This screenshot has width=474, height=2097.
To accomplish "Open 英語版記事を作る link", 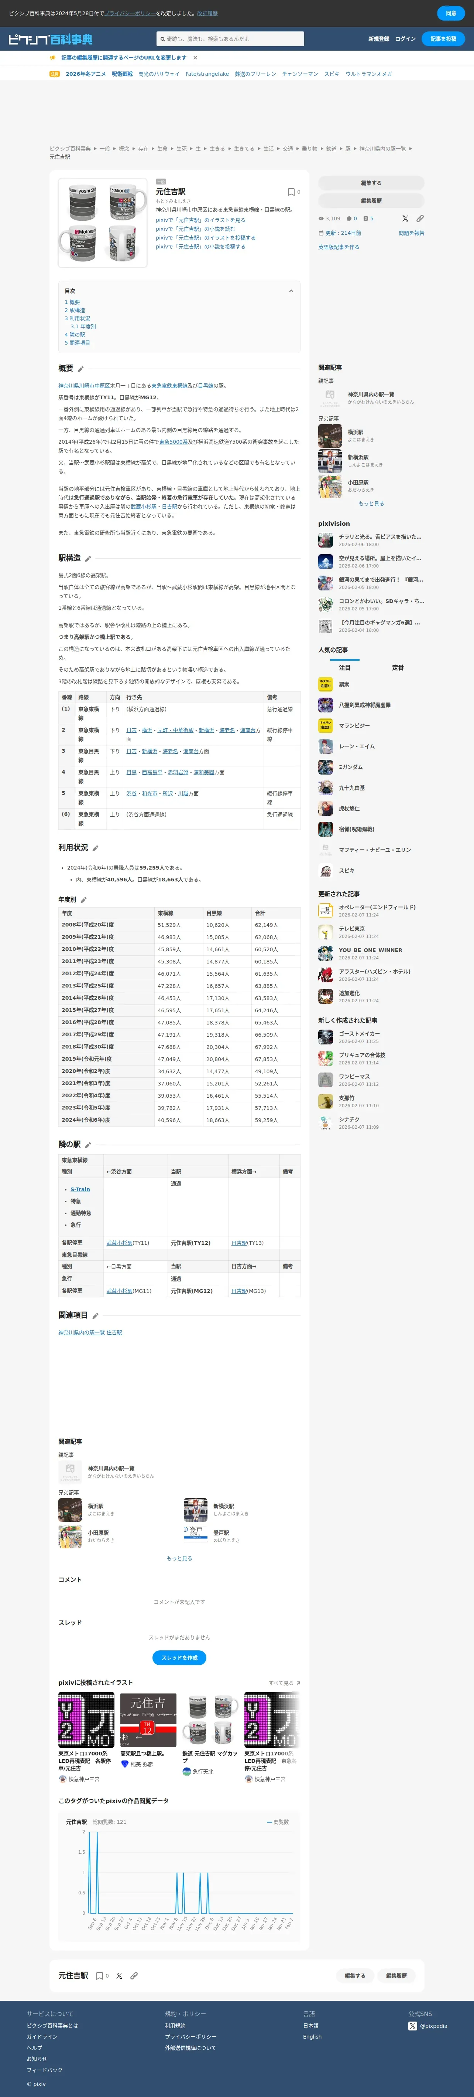I will click(x=338, y=247).
